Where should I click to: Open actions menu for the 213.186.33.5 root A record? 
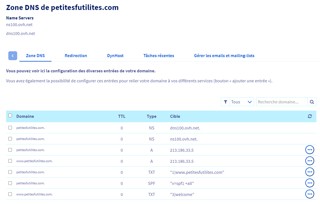click(309, 150)
